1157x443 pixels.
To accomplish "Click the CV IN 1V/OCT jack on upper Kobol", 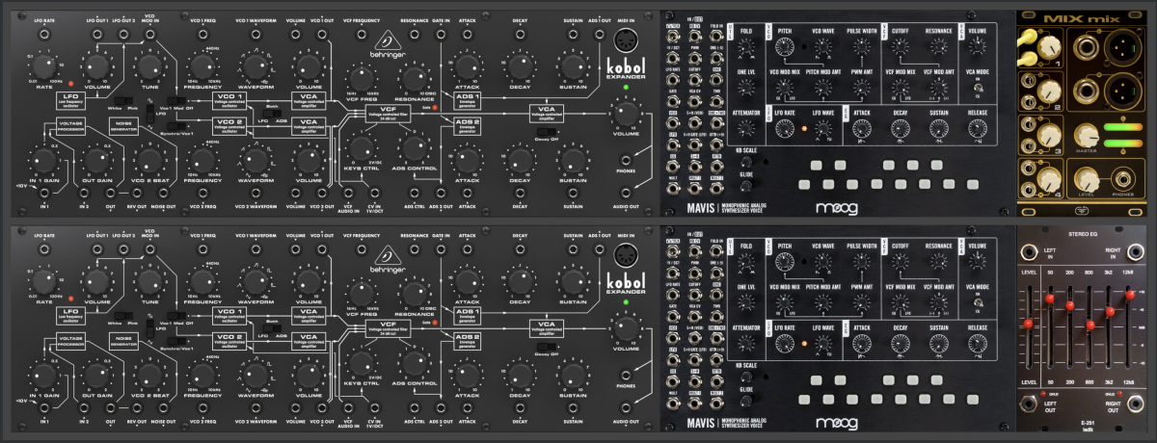I will pos(373,193).
